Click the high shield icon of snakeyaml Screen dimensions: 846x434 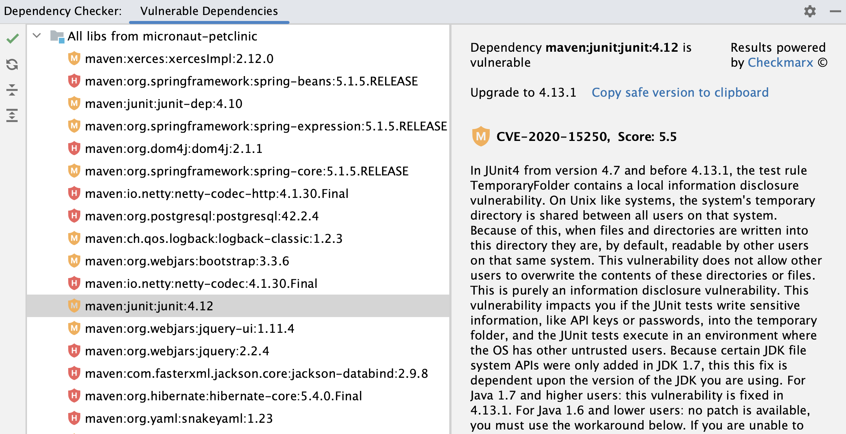[74, 418]
